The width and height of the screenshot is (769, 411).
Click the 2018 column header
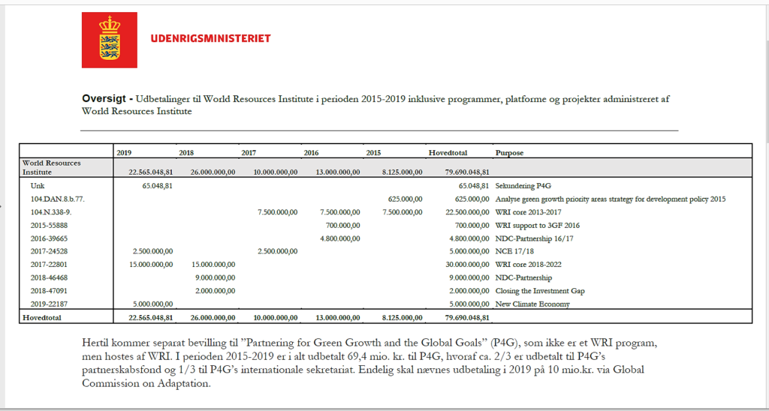click(x=186, y=153)
